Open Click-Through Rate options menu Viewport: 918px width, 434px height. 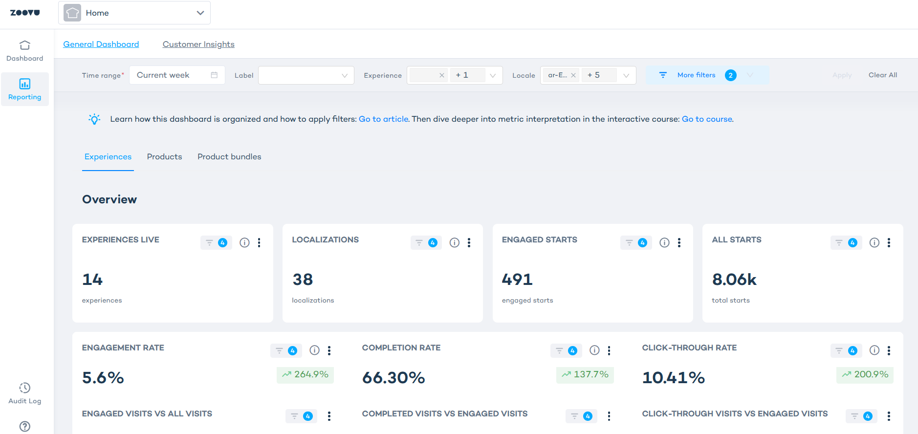(889, 350)
